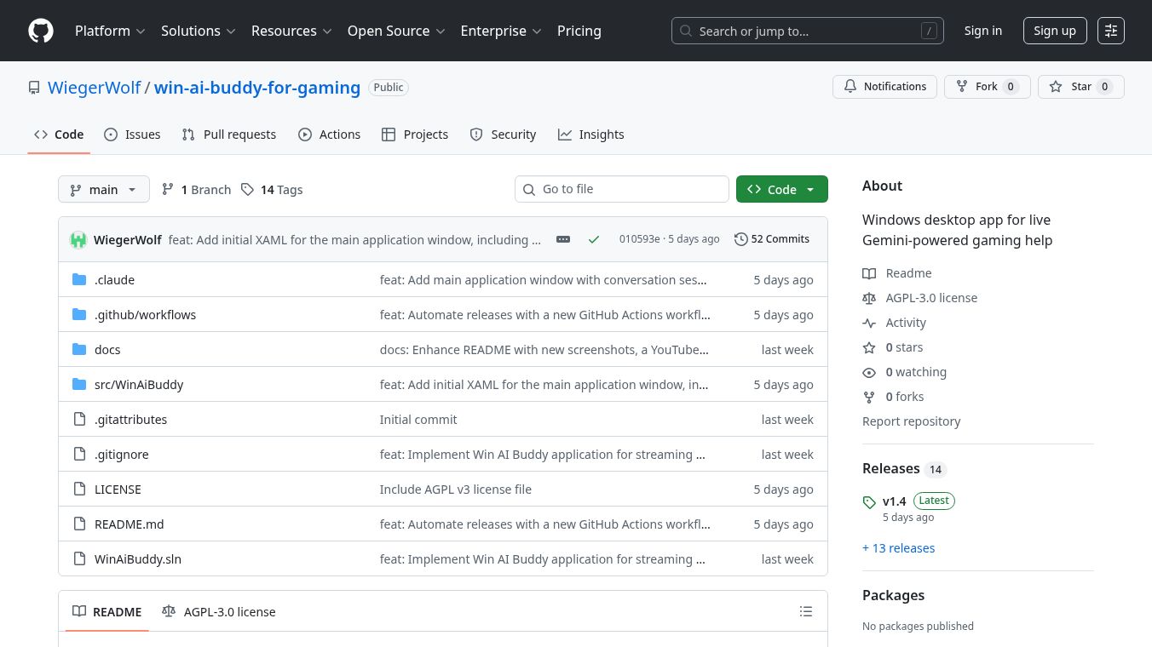Screen dimensions: 1152x647
Task: Open Notifications bell button
Action: (x=884, y=87)
